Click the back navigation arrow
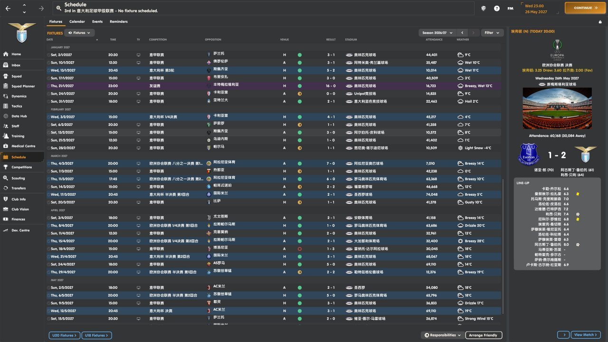Viewport: 608px width, 342px height. pyautogui.click(x=8, y=8)
